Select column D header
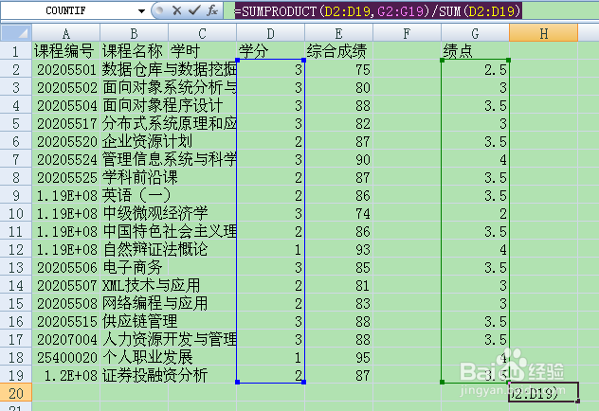 coord(270,33)
